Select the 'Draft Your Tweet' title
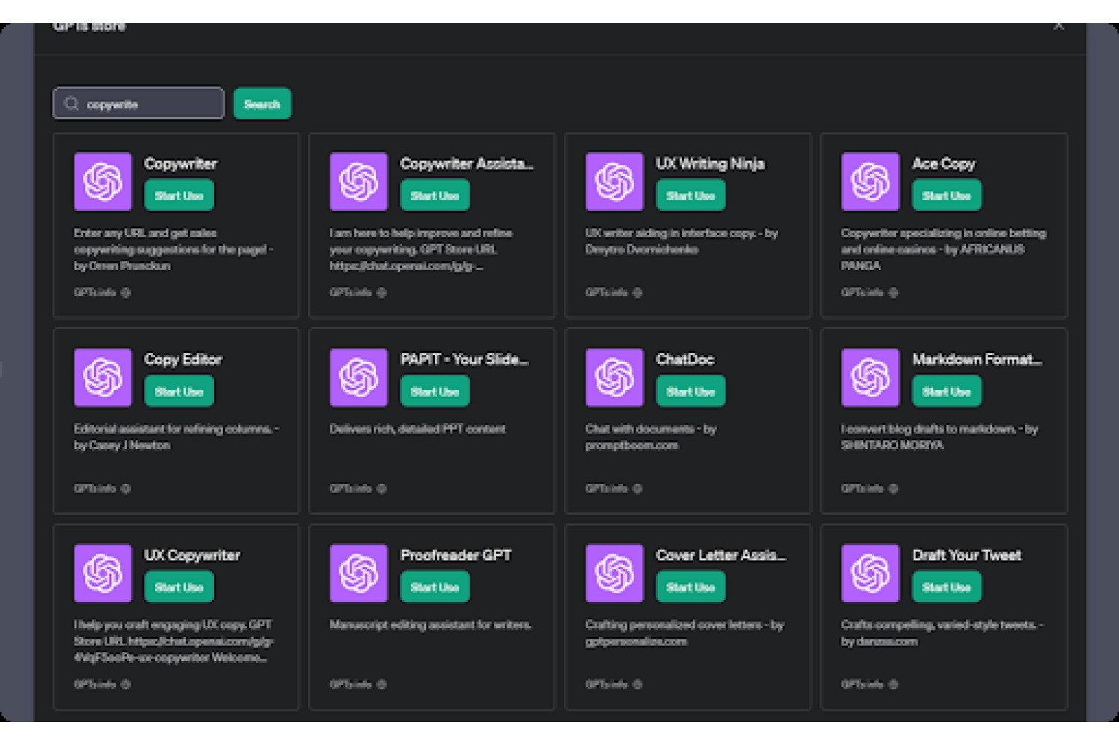This screenshot has width=1119, height=746. (x=967, y=555)
